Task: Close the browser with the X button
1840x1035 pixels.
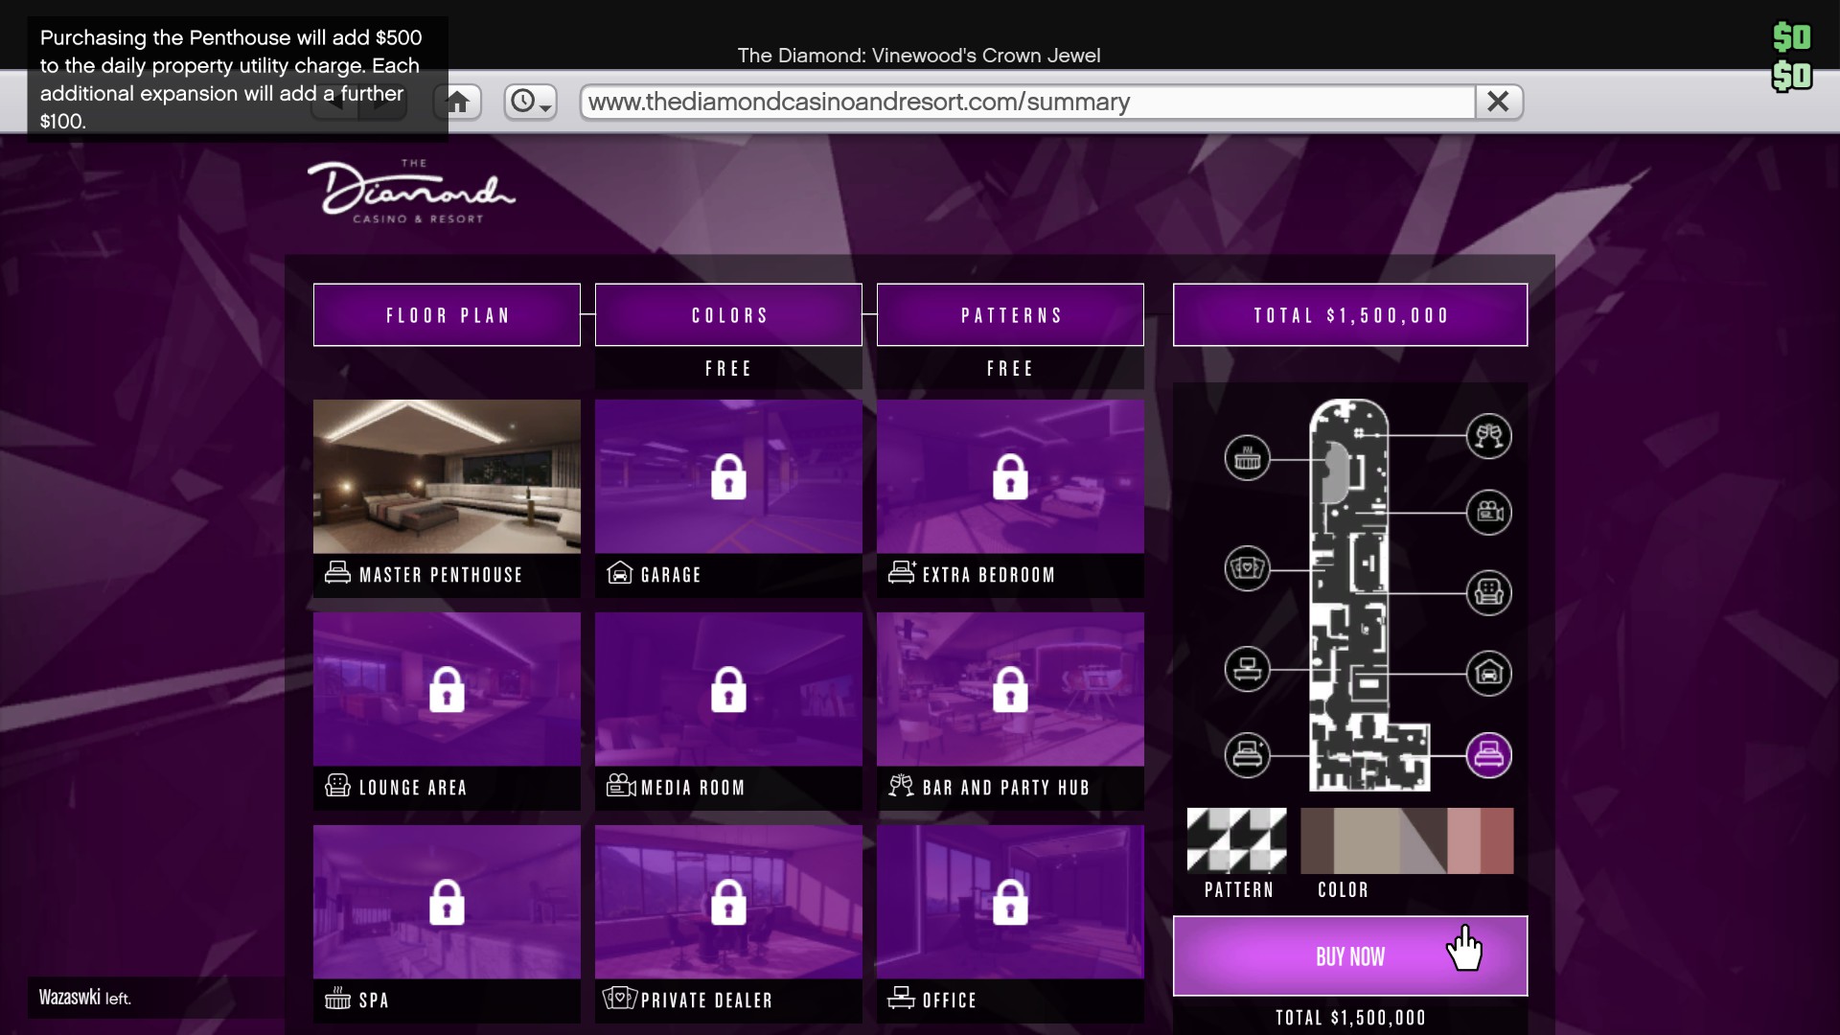Action: coord(1498,102)
